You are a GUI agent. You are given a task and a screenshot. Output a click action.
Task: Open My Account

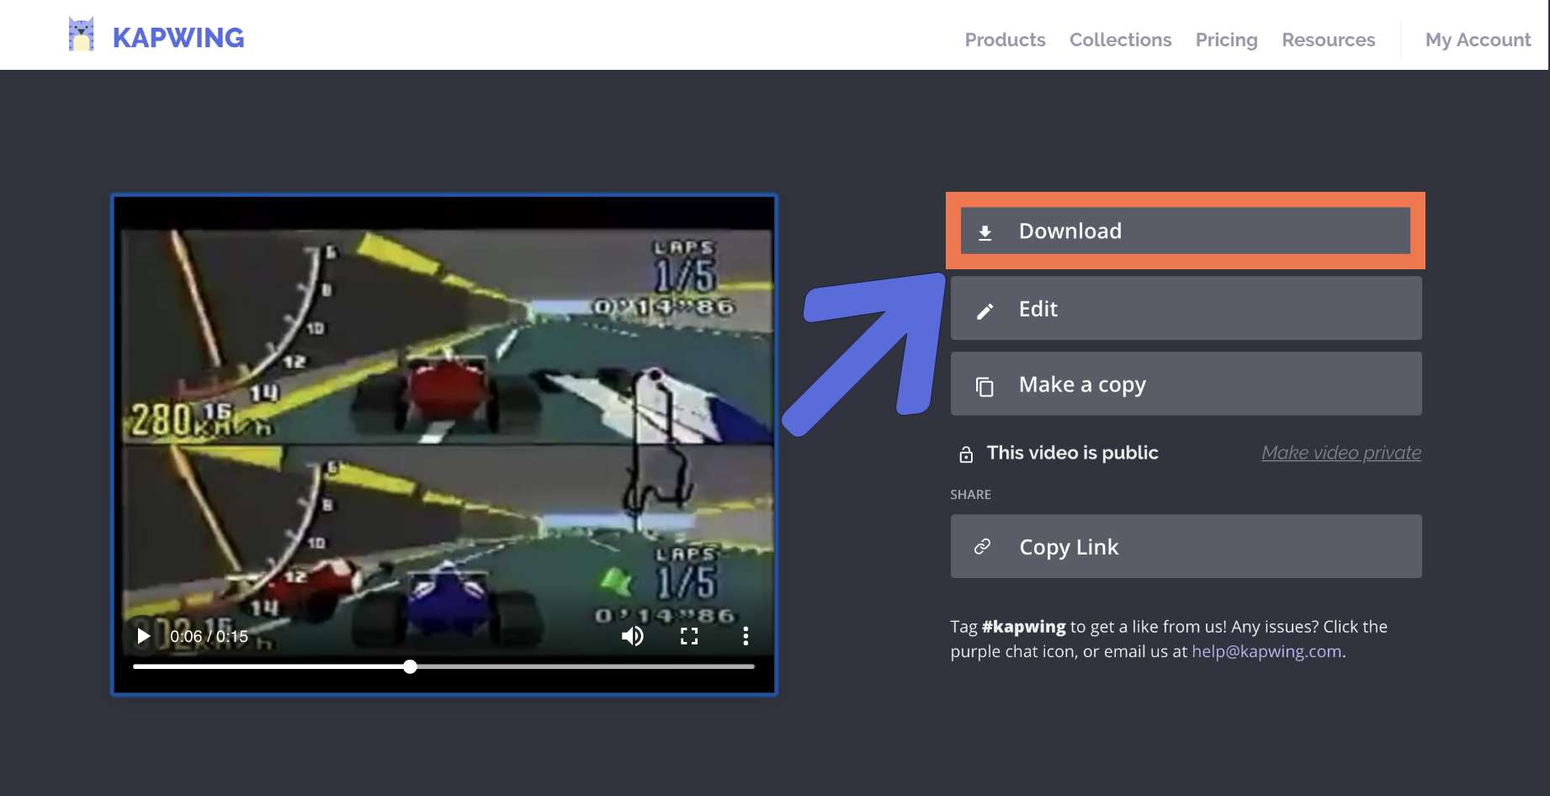(1478, 40)
